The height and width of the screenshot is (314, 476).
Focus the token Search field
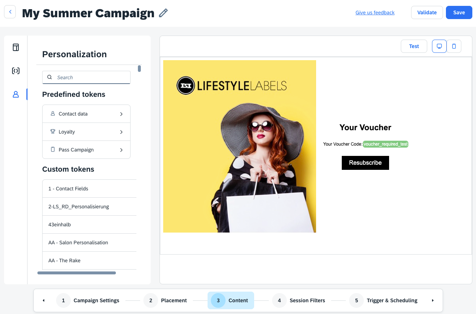coord(86,77)
